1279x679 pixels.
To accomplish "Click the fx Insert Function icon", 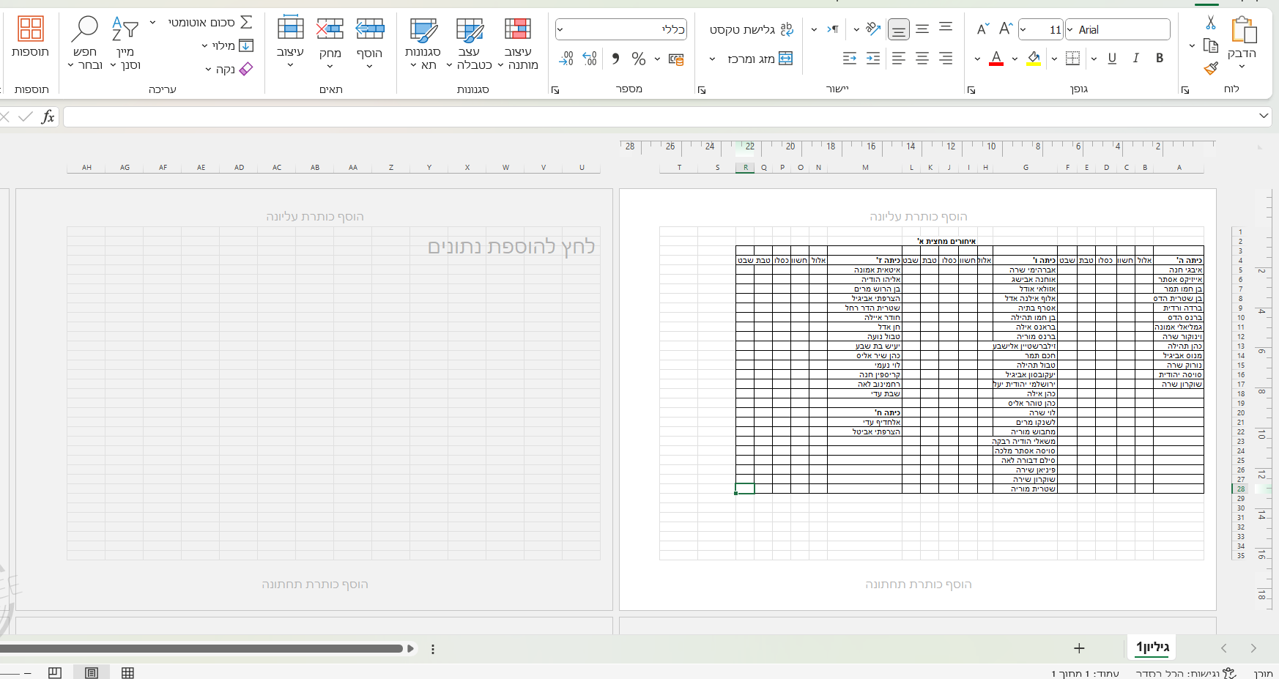I will point(48,116).
